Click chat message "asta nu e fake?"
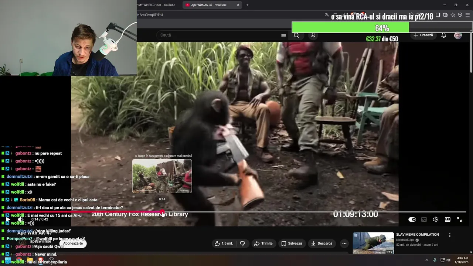The image size is (473, 266). click(41, 184)
